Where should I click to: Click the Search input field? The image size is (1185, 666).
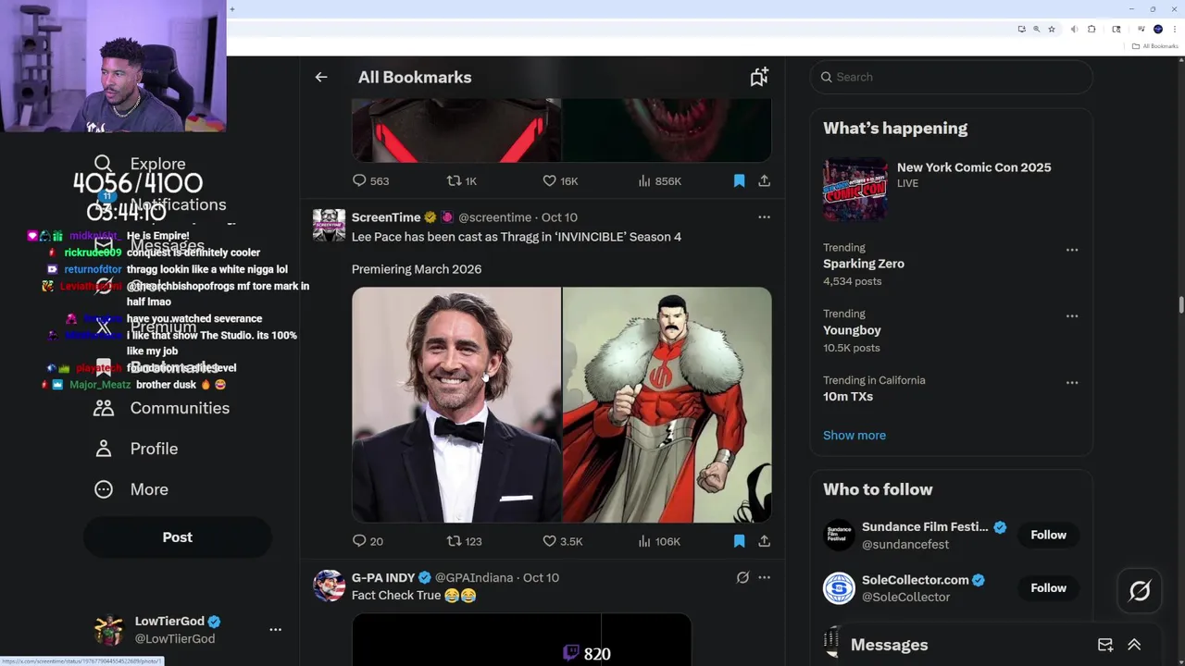click(x=954, y=78)
